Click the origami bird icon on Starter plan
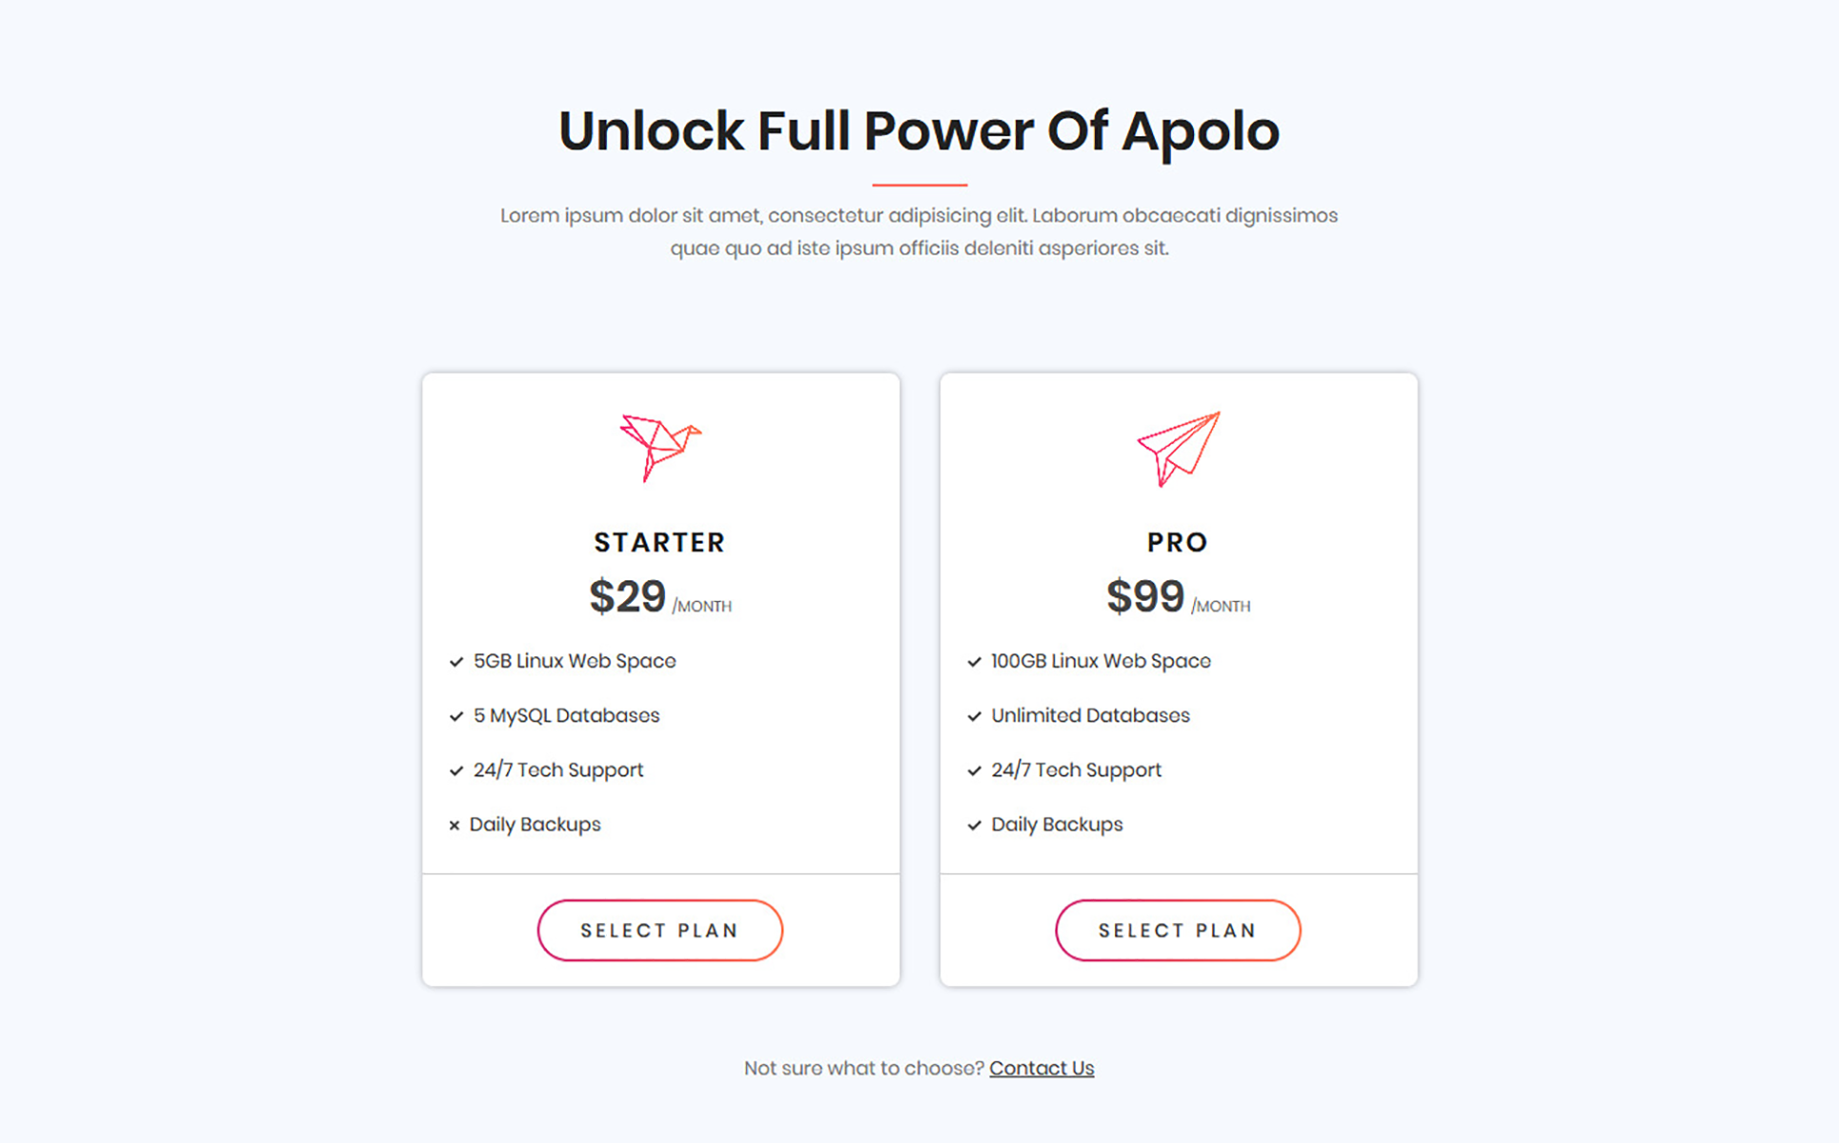Viewport: 1839px width, 1143px height. [x=660, y=448]
